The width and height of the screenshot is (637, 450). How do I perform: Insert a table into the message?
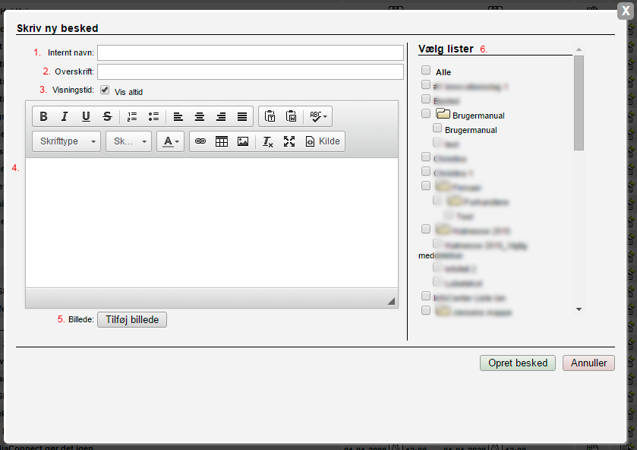(222, 141)
